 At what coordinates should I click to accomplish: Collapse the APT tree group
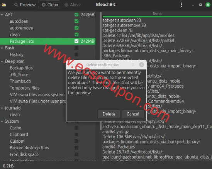click(x=2, y=15)
